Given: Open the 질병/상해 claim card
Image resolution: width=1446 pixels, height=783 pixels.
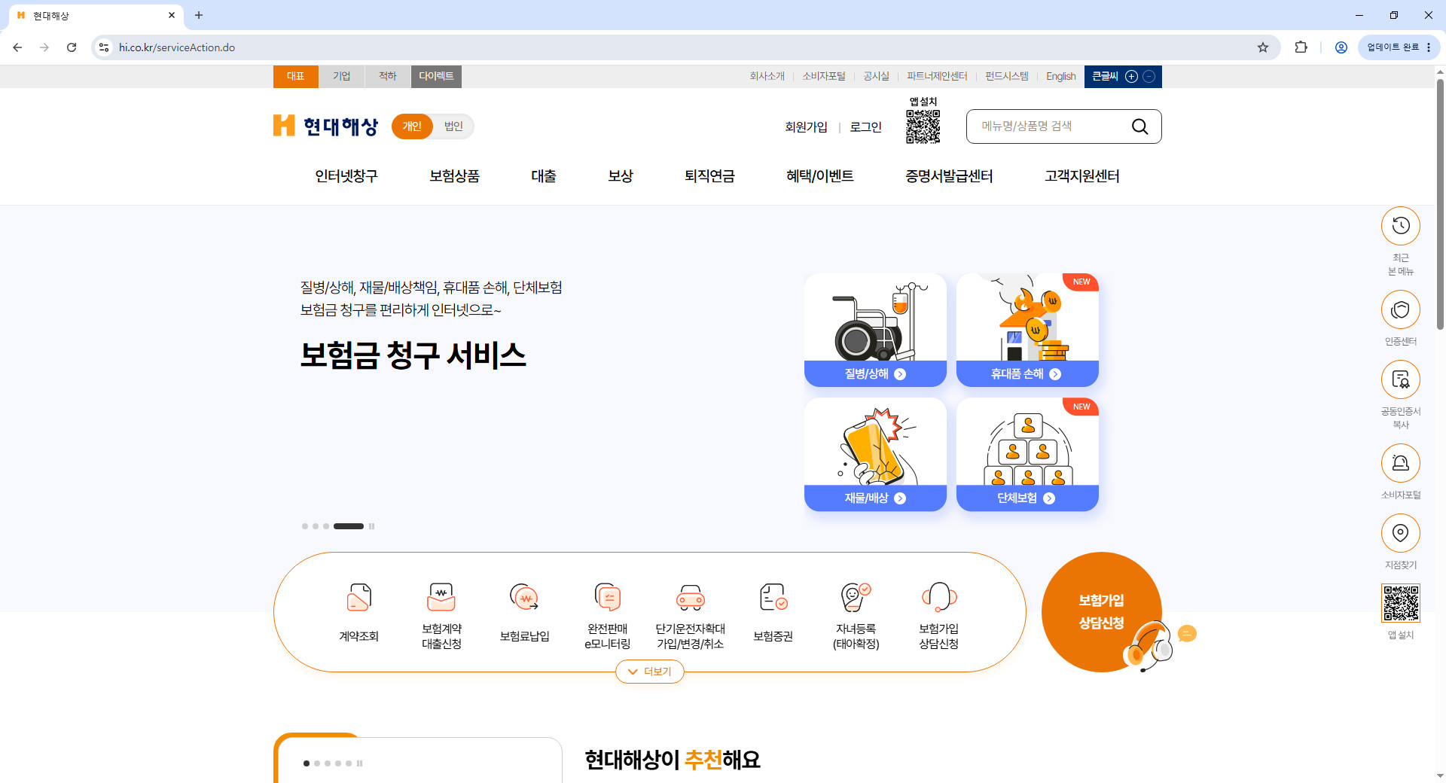Looking at the screenshot, I should click(x=875, y=330).
